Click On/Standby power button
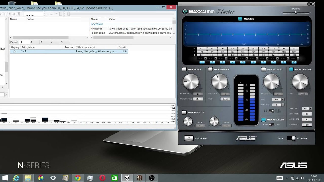 tap(188, 138)
